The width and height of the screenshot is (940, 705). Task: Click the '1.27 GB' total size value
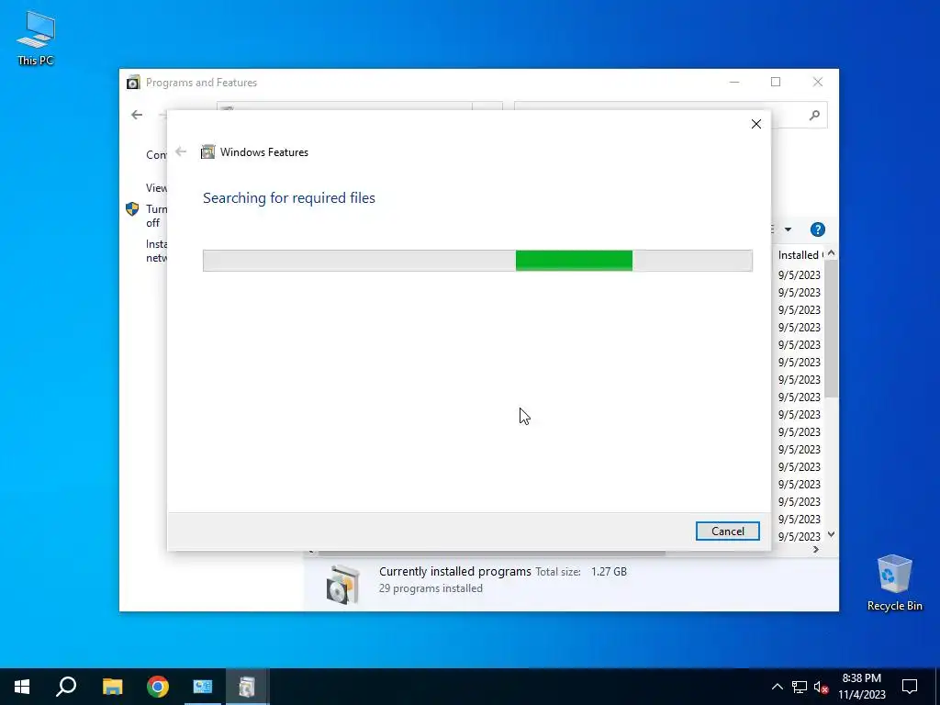[x=609, y=571]
